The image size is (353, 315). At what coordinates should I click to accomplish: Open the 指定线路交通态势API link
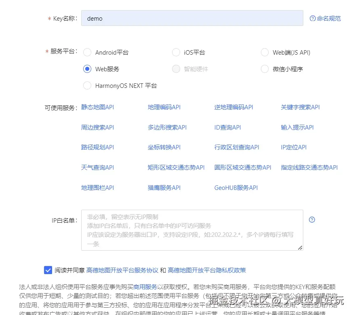click(309, 168)
